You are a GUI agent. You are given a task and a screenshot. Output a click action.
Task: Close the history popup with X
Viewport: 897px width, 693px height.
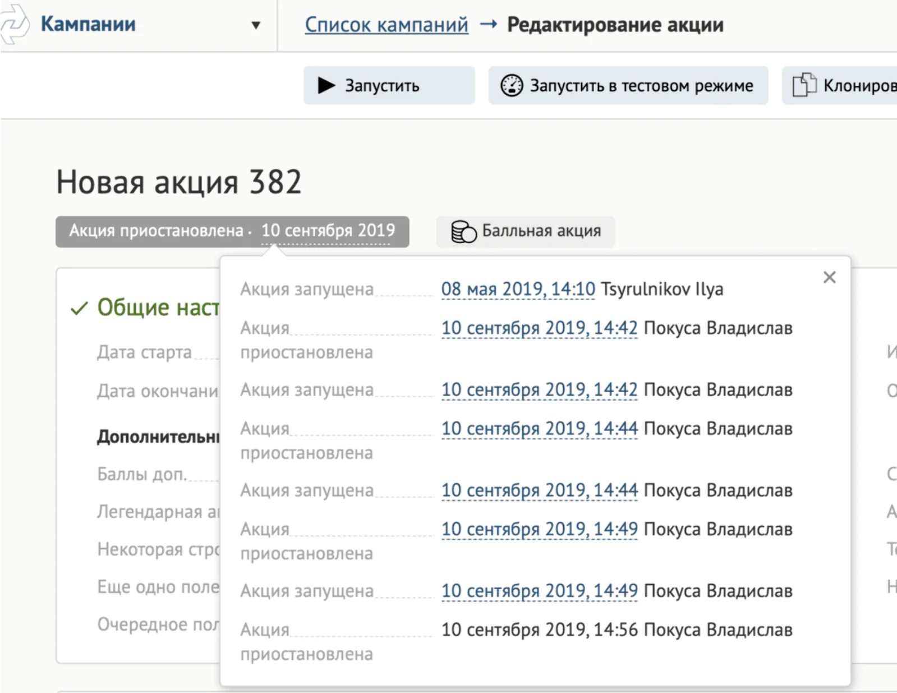pyautogui.click(x=829, y=277)
